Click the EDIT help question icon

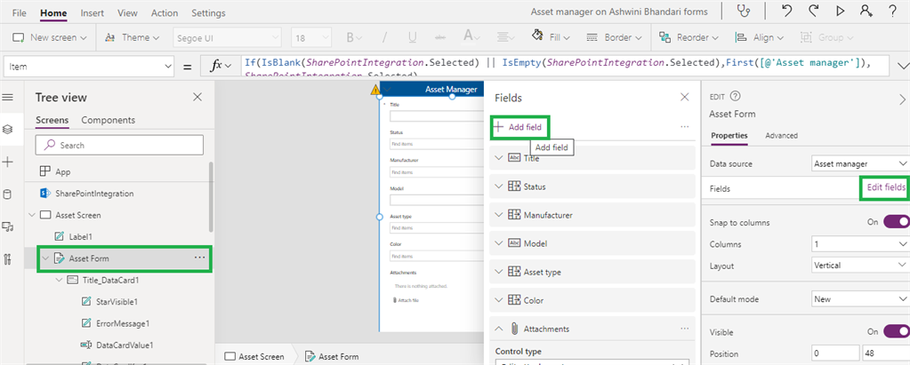736,97
